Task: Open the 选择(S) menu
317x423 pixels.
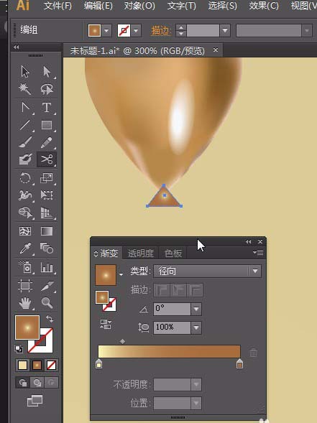Action: pyautogui.click(x=222, y=6)
